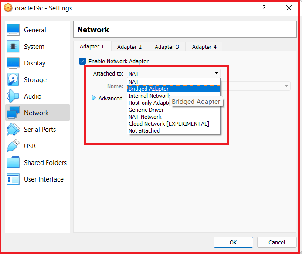Image resolution: width=302 pixels, height=254 pixels.
Task: Click the Serial Ports label
Action: point(40,130)
